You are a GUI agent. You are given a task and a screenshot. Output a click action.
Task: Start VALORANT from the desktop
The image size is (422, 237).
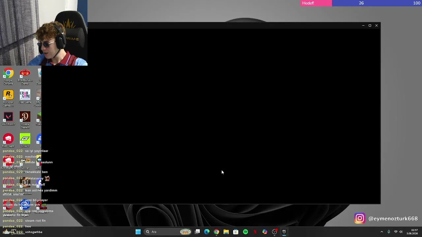pyautogui.click(x=8, y=118)
